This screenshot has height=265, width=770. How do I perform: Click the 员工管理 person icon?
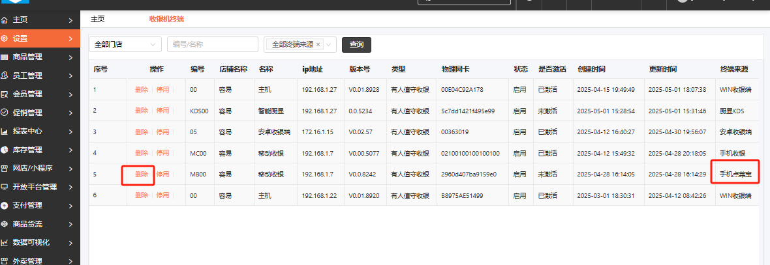(5, 76)
